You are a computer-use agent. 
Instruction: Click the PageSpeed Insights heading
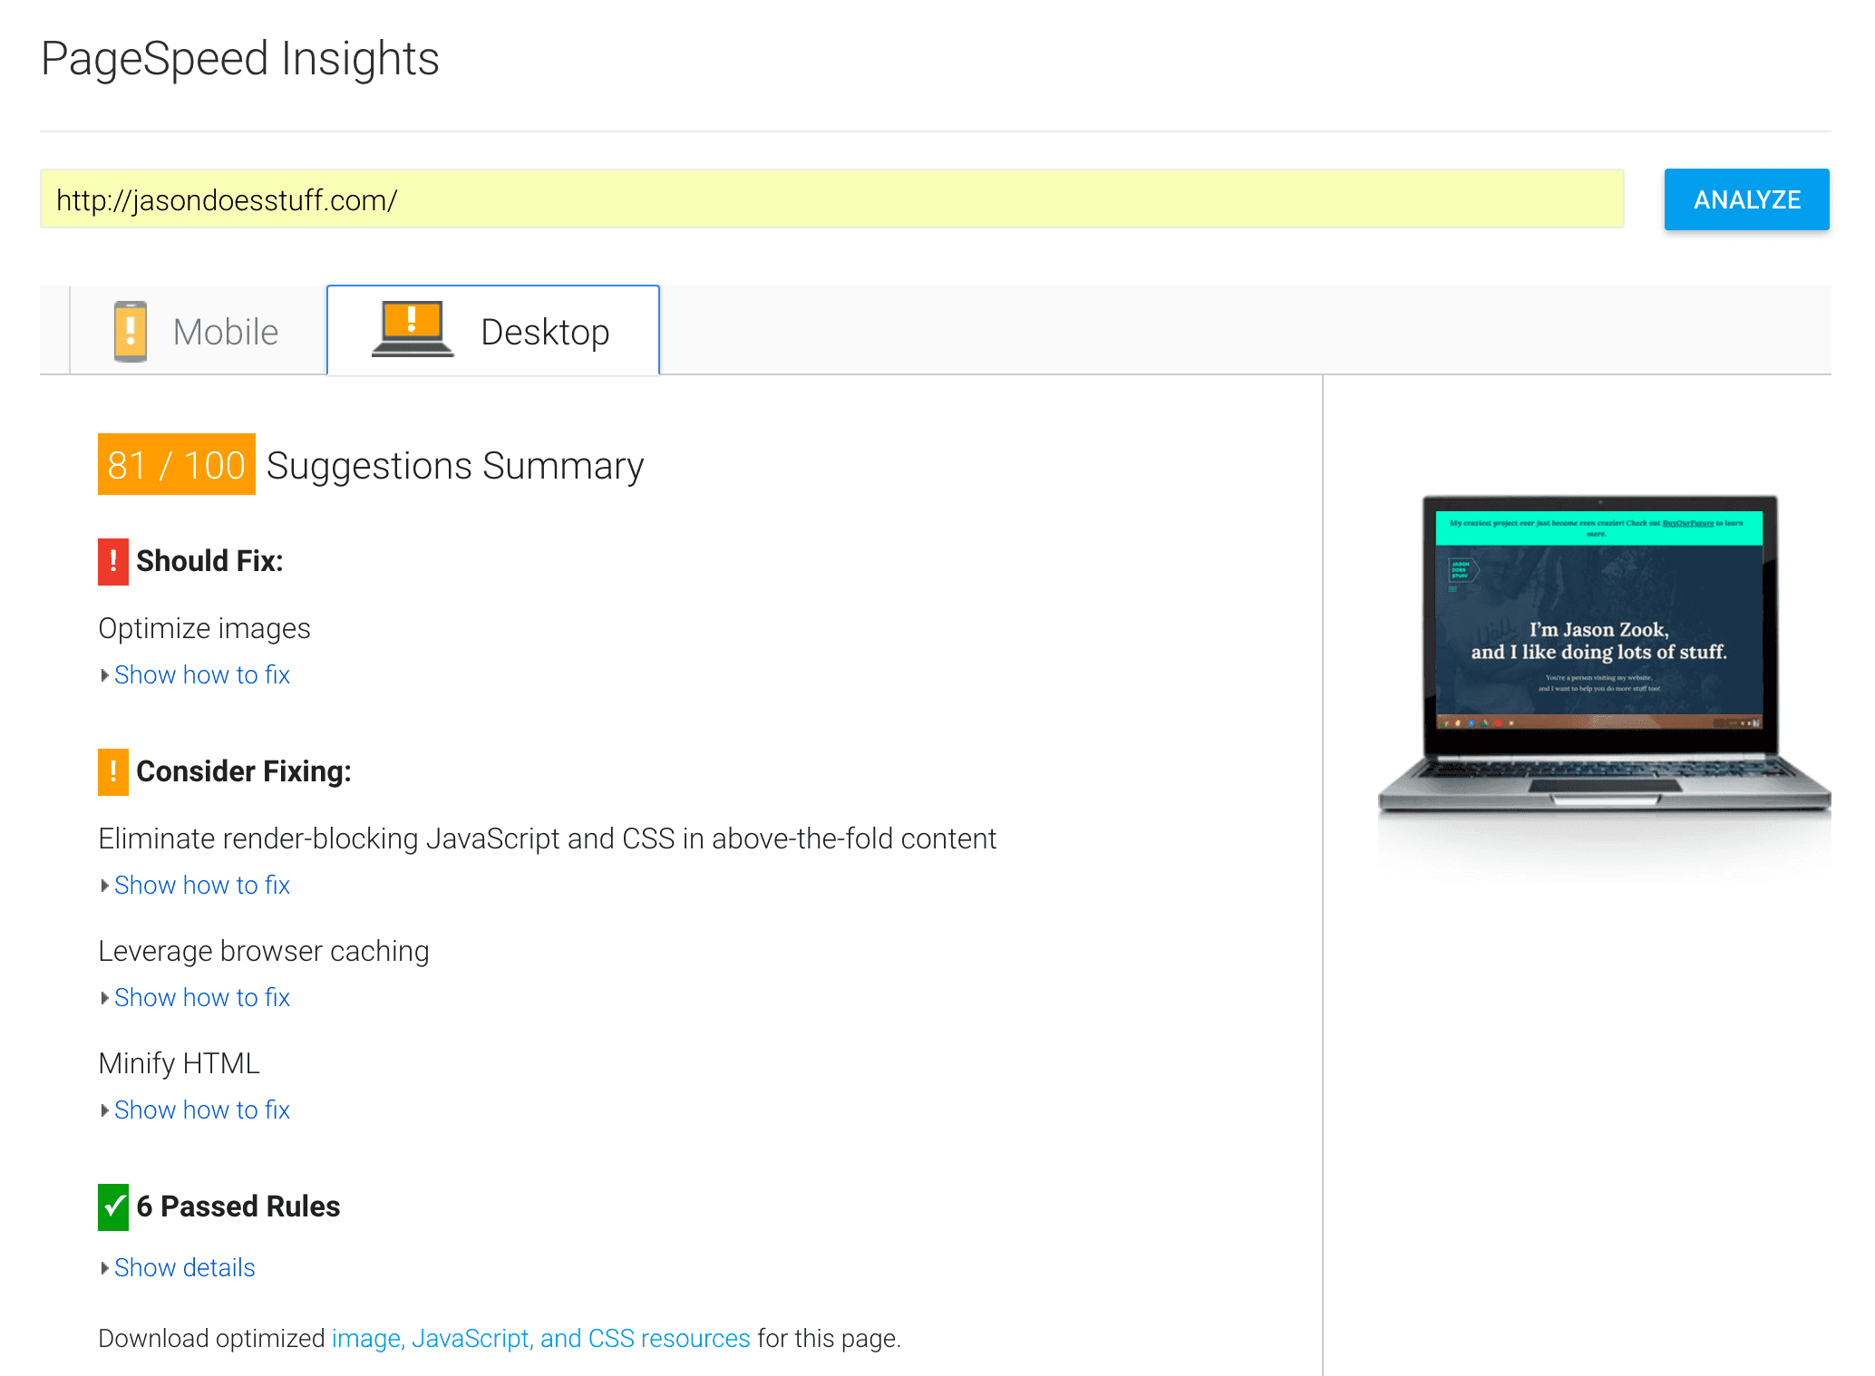(x=240, y=58)
